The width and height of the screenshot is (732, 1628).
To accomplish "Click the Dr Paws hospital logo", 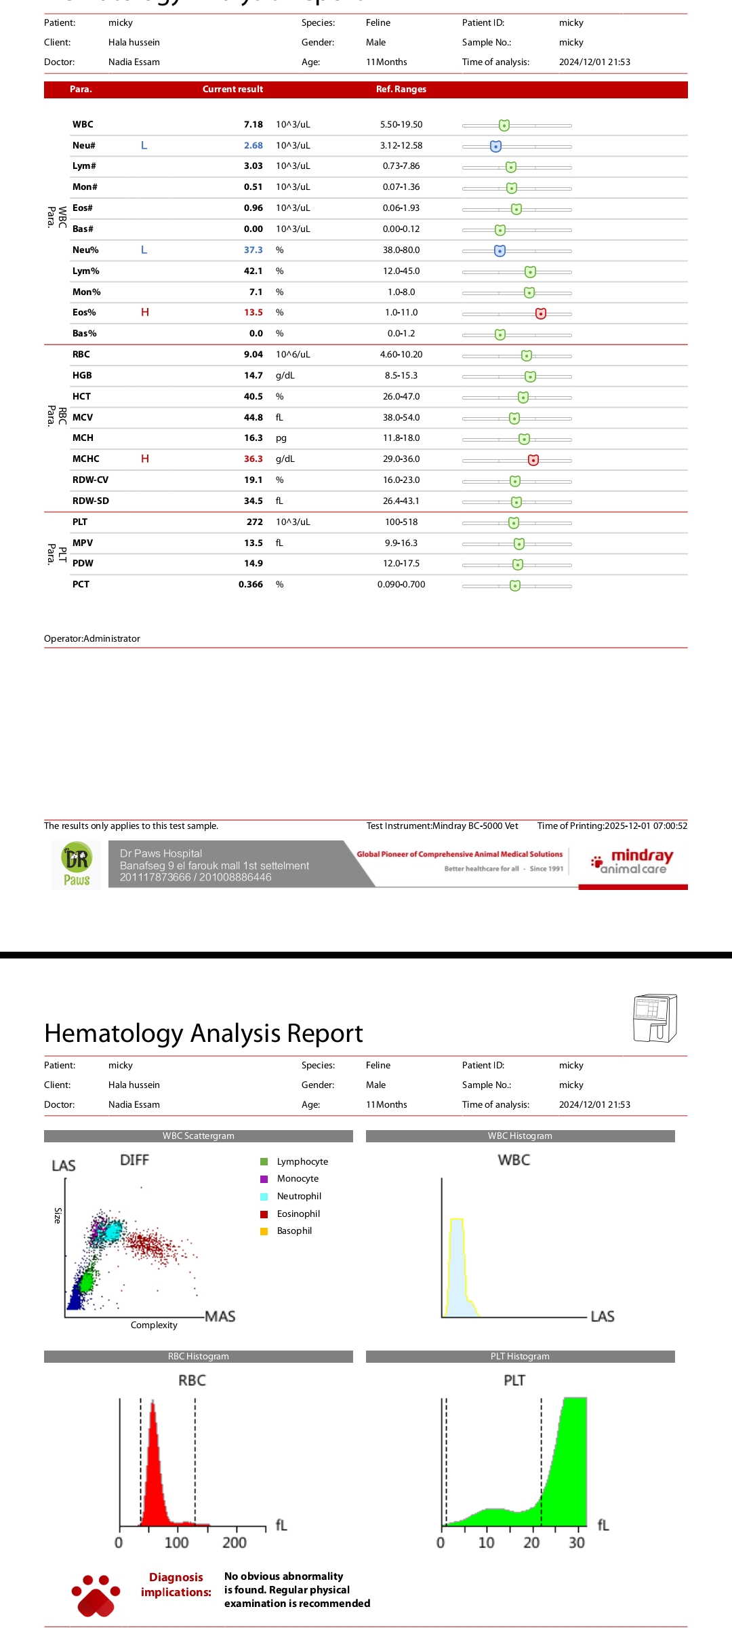I will pos(77,865).
